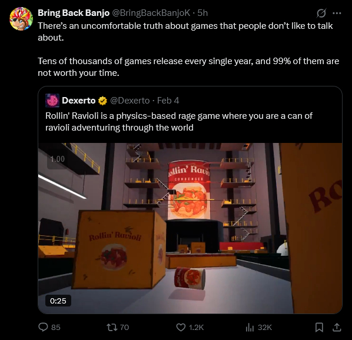This screenshot has width=352, height=340.
Task: Open the @Dexerto handle link
Action: click(x=129, y=101)
